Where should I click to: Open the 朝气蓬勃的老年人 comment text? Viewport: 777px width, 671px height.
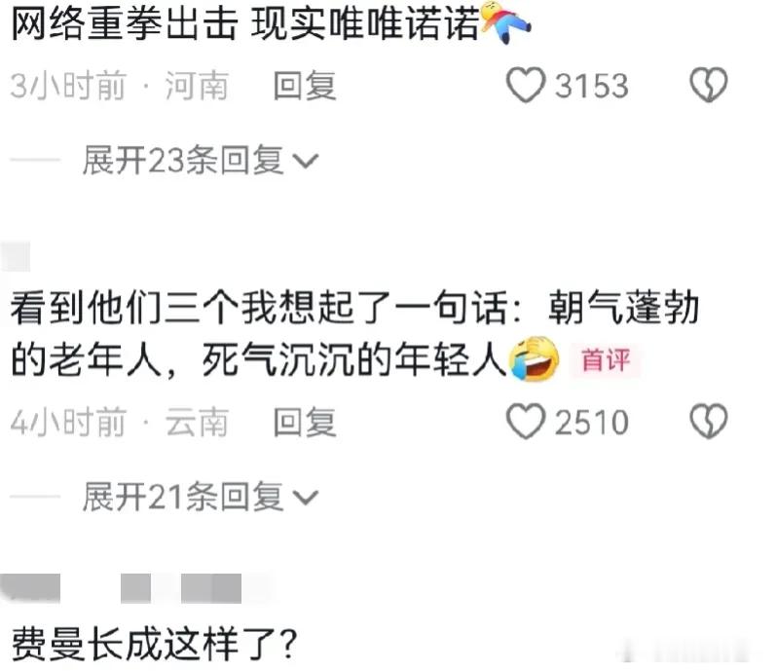click(x=354, y=334)
